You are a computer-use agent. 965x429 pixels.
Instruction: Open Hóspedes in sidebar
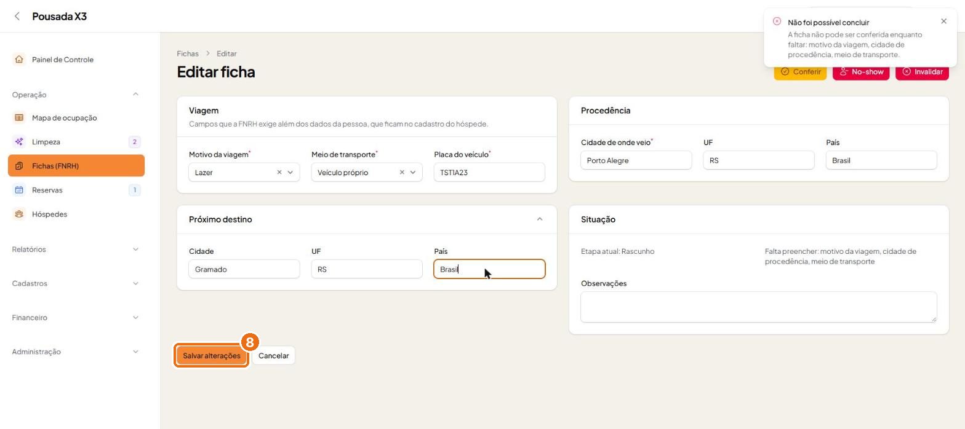pyautogui.click(x=76, y=214)
